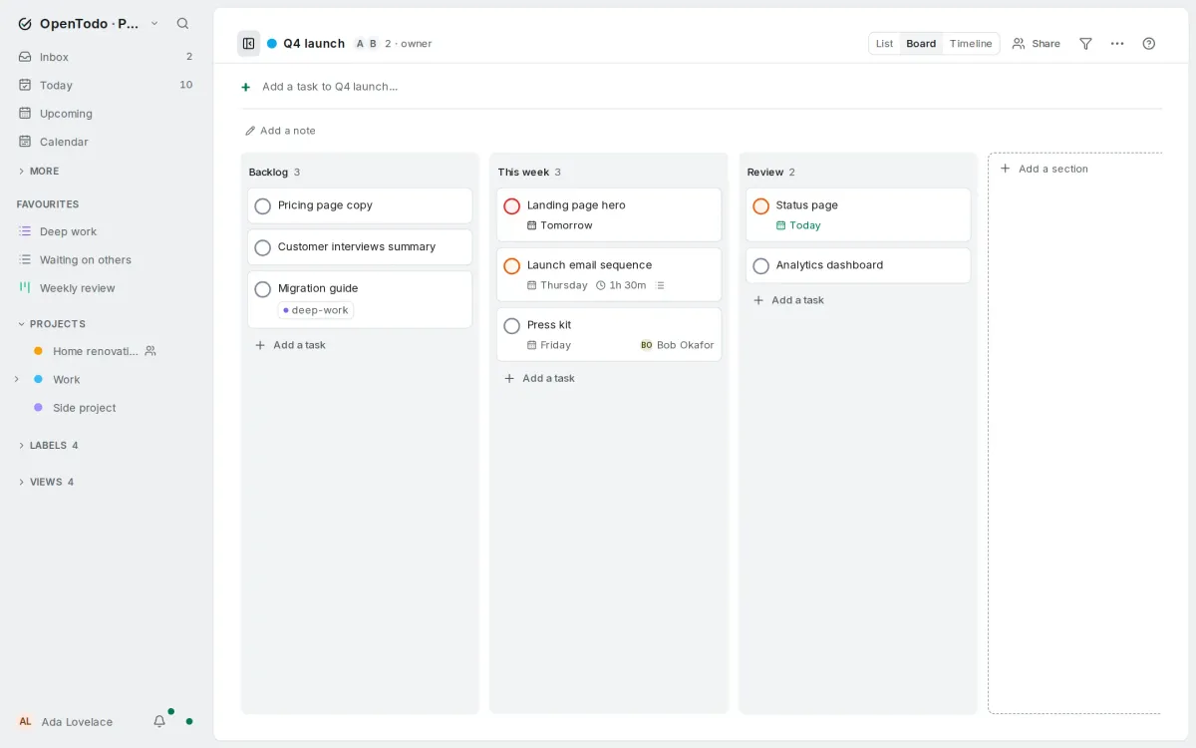Mark Launch email sequence as done
1196x748 pixels.
[511, 266]
